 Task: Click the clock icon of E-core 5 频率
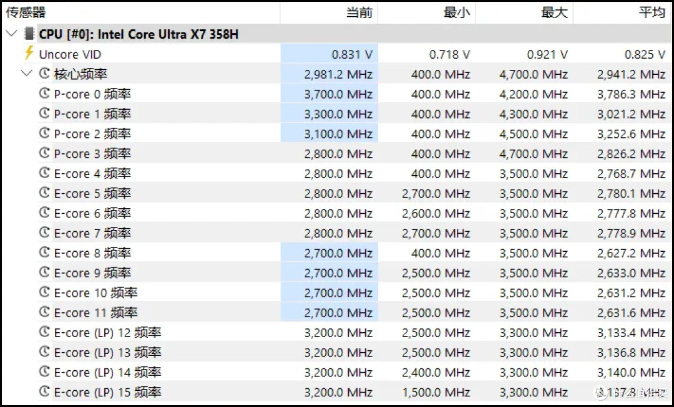(x=44, y=193)
